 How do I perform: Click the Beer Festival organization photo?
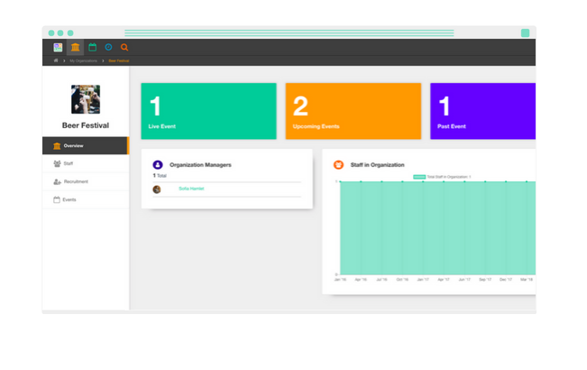[x=85, y=99]
